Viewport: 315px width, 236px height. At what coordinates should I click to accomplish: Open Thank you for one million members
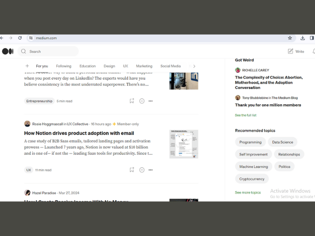click(268, 105)
